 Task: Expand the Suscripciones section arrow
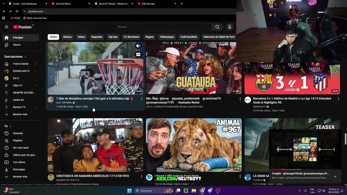point(25,57)
